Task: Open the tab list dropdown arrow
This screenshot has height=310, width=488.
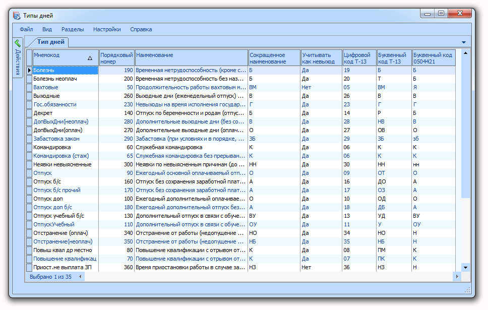Action: [464, 42]
